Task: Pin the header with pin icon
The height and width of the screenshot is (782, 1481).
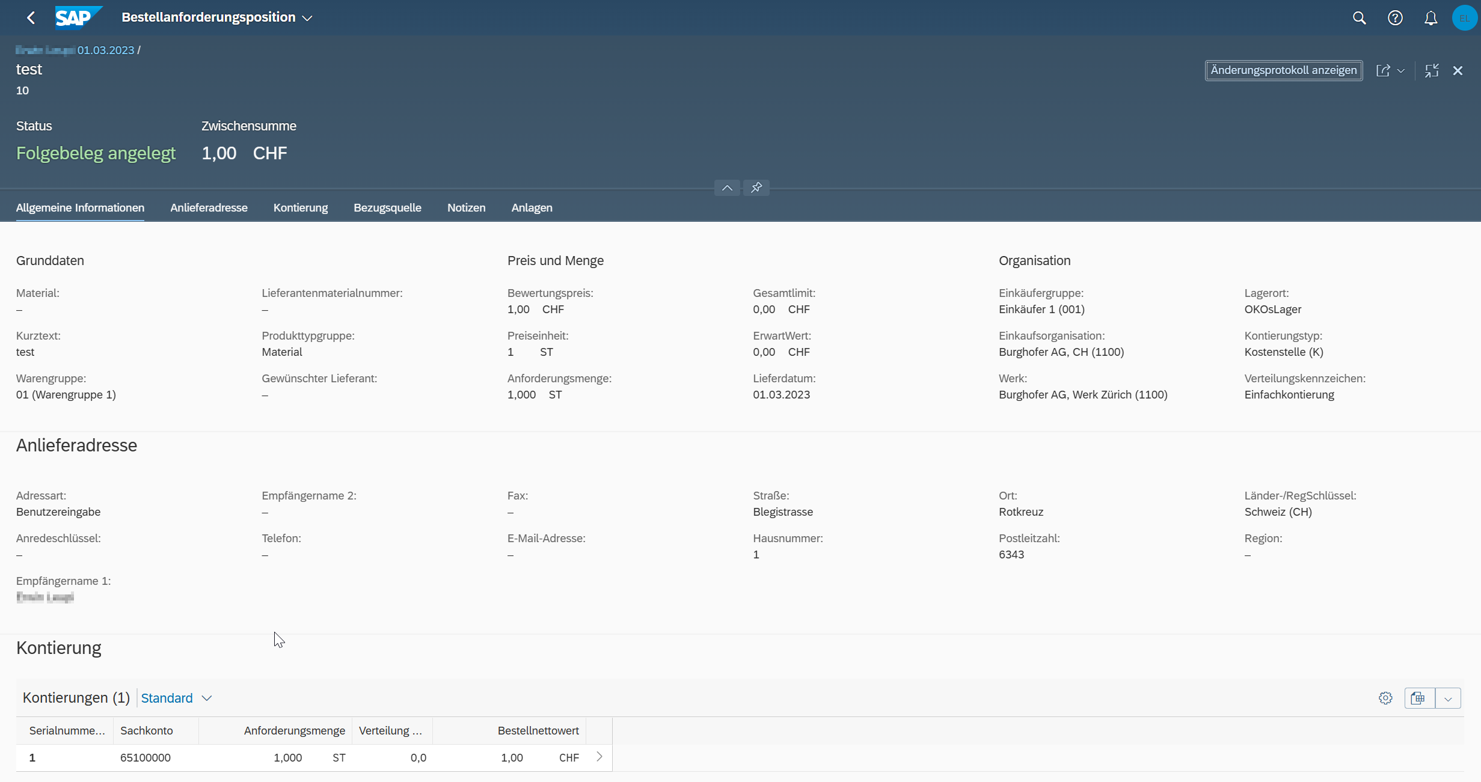Action: pos(756,188)
